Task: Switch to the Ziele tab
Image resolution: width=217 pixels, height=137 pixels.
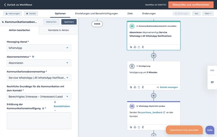Action: (x=130, y=13)
